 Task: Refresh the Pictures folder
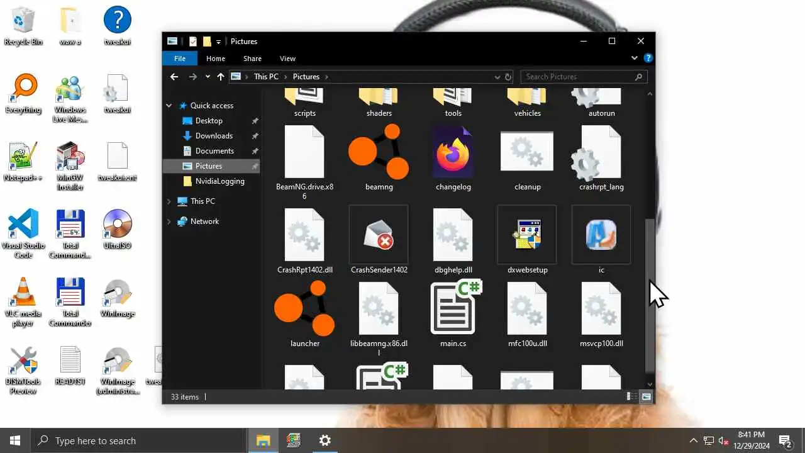pyautogui.click(x=508, y=77)
